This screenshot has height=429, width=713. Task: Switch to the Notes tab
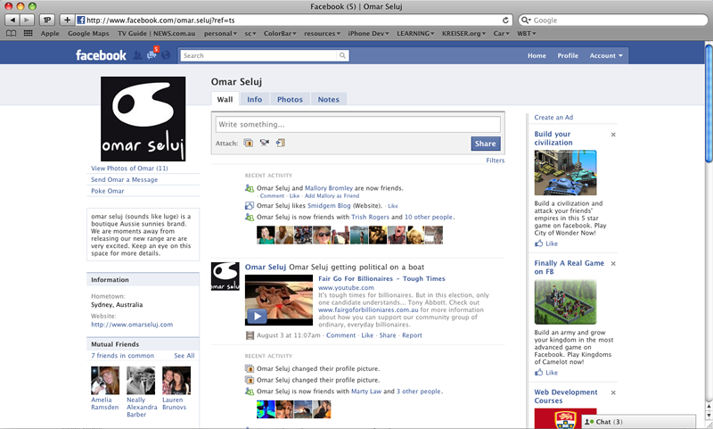coord(328,99)
